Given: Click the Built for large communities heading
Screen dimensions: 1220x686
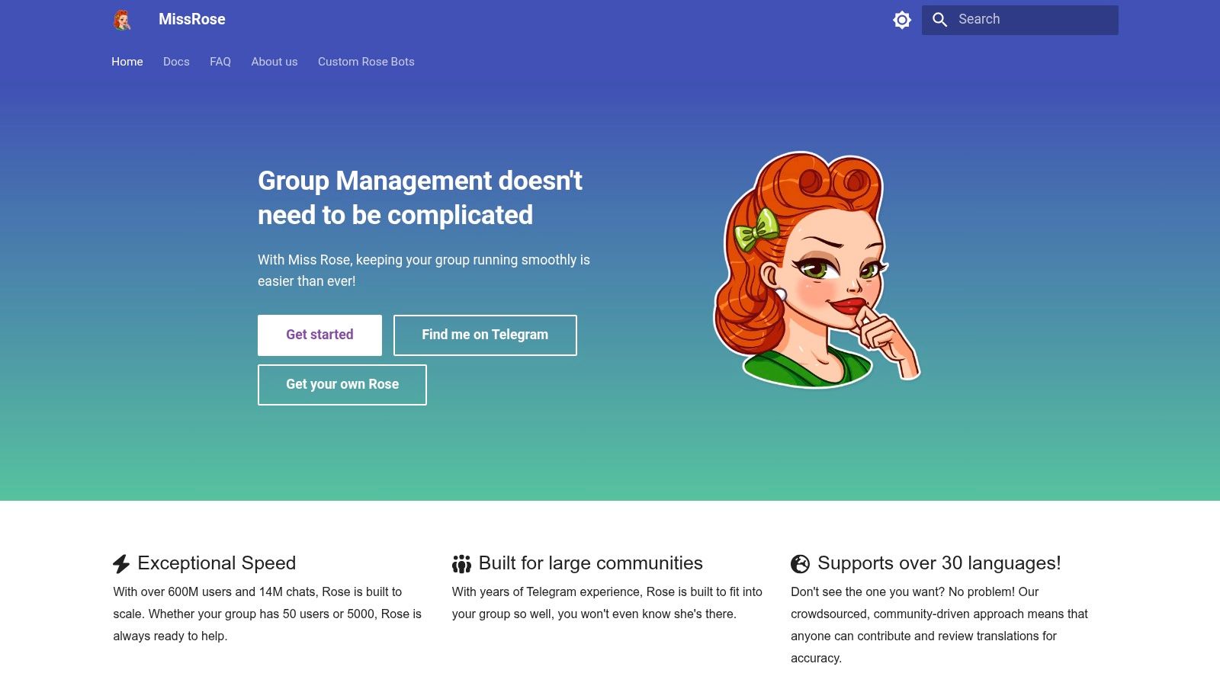Looking at the screenshot, I should 591,563.
